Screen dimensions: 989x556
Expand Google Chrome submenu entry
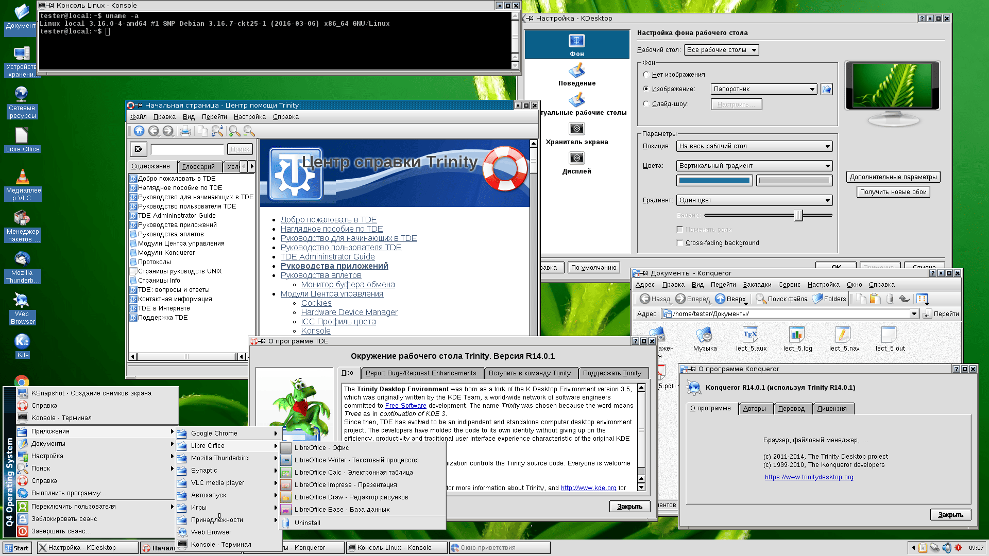pyautogui.click(x=228, y=433)
